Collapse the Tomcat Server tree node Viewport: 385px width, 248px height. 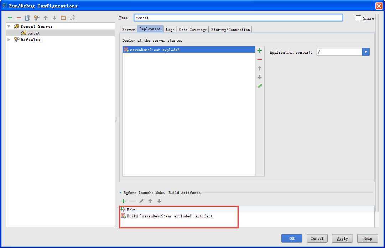coord(9,26)
